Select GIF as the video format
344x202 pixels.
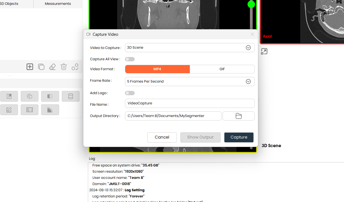(222, 69)
